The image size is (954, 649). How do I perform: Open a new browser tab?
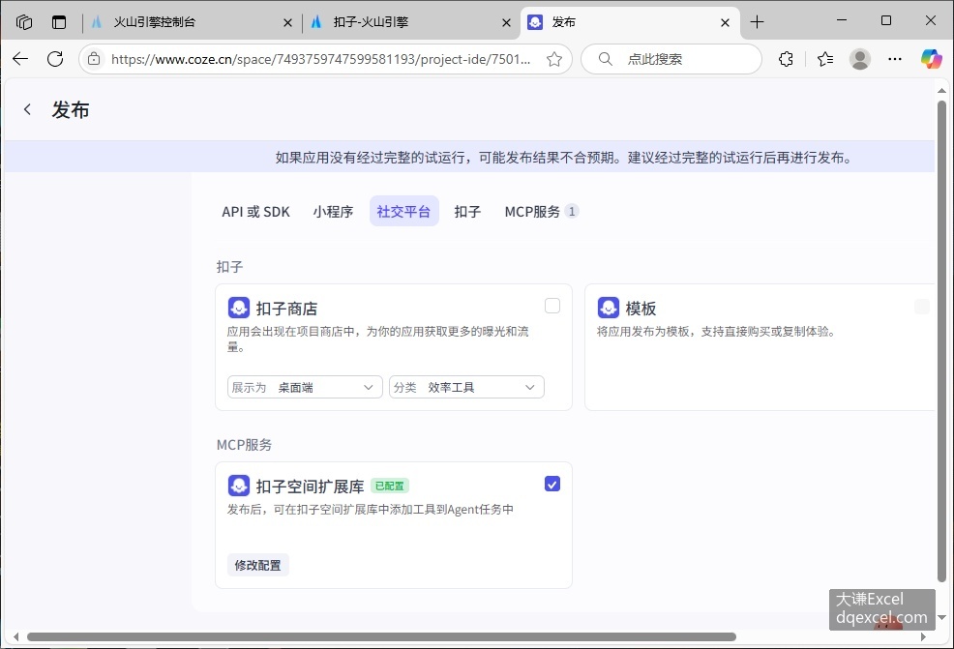(757, 22)
